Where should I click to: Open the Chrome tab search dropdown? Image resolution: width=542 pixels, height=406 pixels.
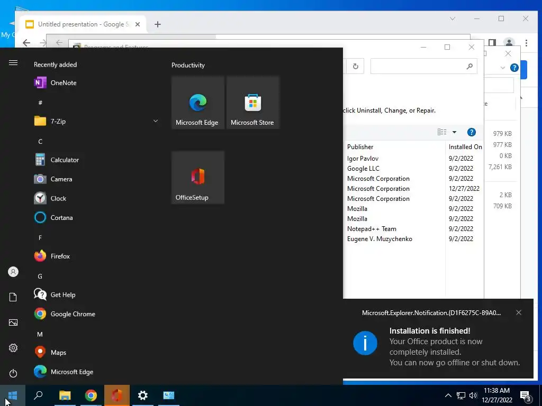click(452, 19)
